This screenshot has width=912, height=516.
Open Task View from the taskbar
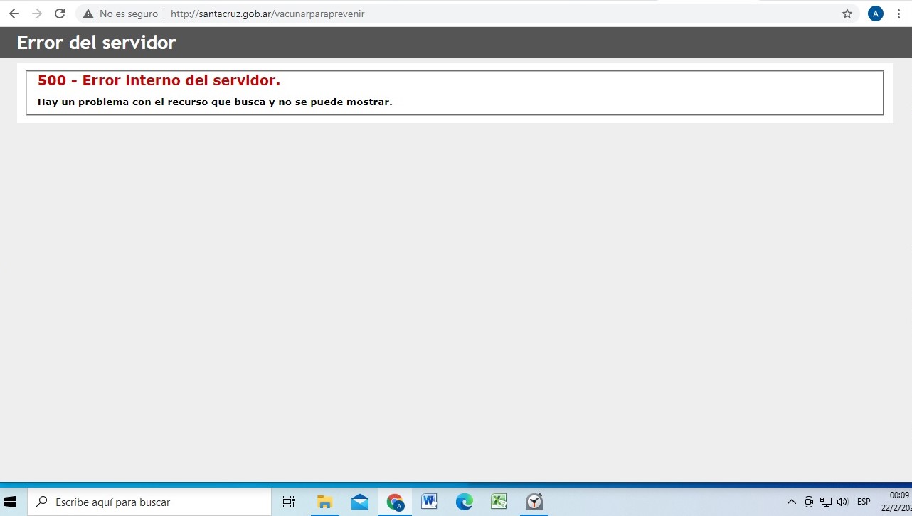point(289,502)
